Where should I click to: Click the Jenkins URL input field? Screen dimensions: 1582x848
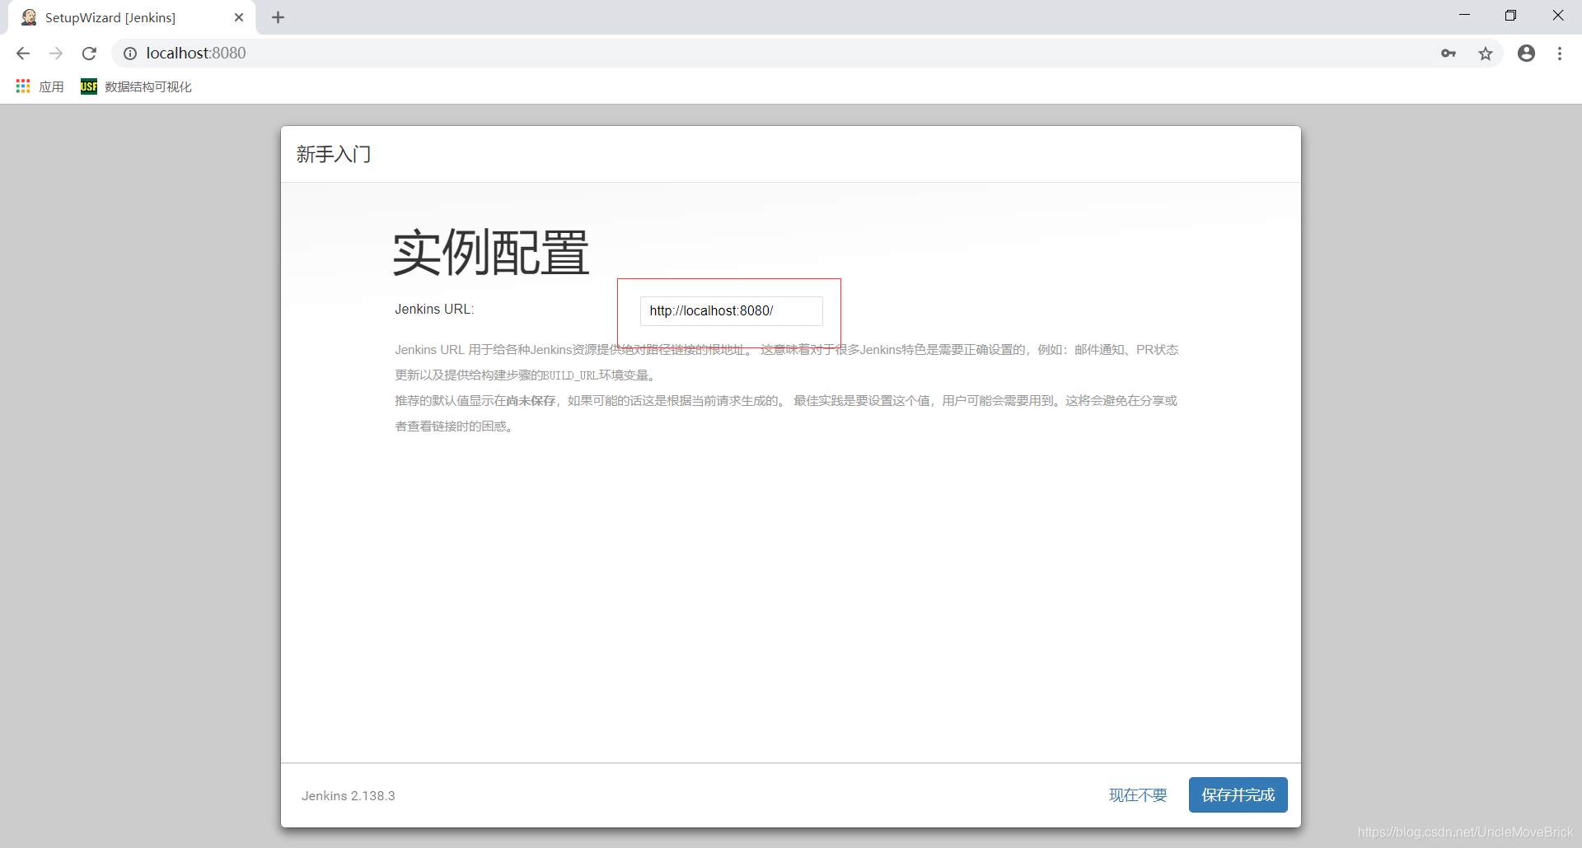pos(732,311)
